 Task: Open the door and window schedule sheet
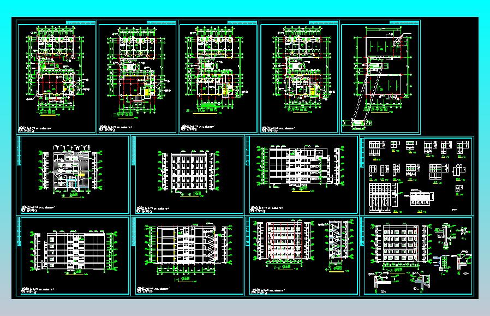coord(418,176)
